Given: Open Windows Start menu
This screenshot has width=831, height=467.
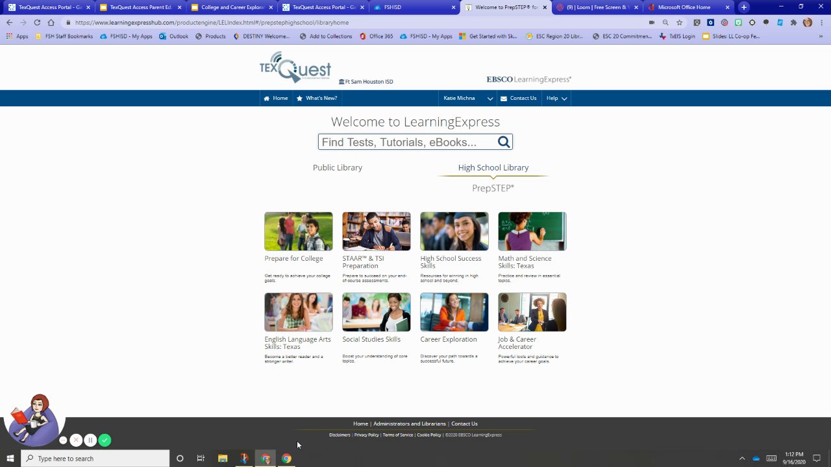Looking at the screenshot, I should (10, 459).
